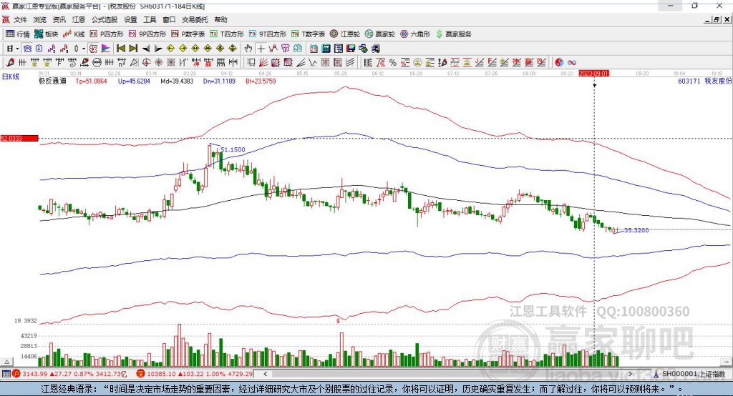Open the 浏览 menu
This screenshot has height=396, width=733.
tap(40, 19)
